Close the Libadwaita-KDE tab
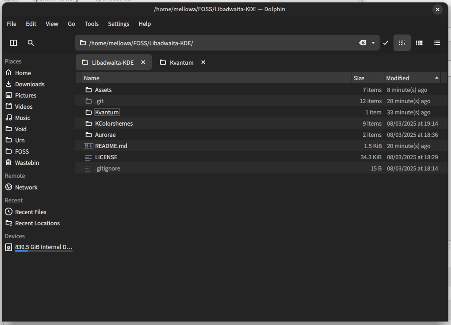Viewport: 451px width, 325px height. (x=143, y=62)
